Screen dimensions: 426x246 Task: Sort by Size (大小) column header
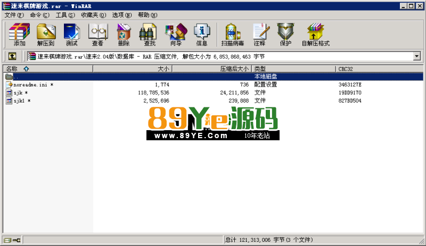133,69
